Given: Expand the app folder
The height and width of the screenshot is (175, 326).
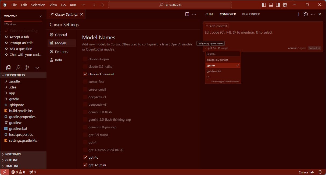Looking at the screenshot, I should [23, 93].
